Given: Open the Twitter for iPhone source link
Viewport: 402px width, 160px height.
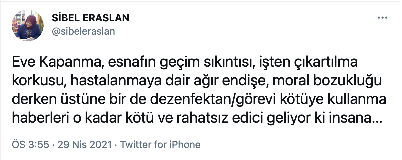Looking at the screenshot, I should click(160, 145).
